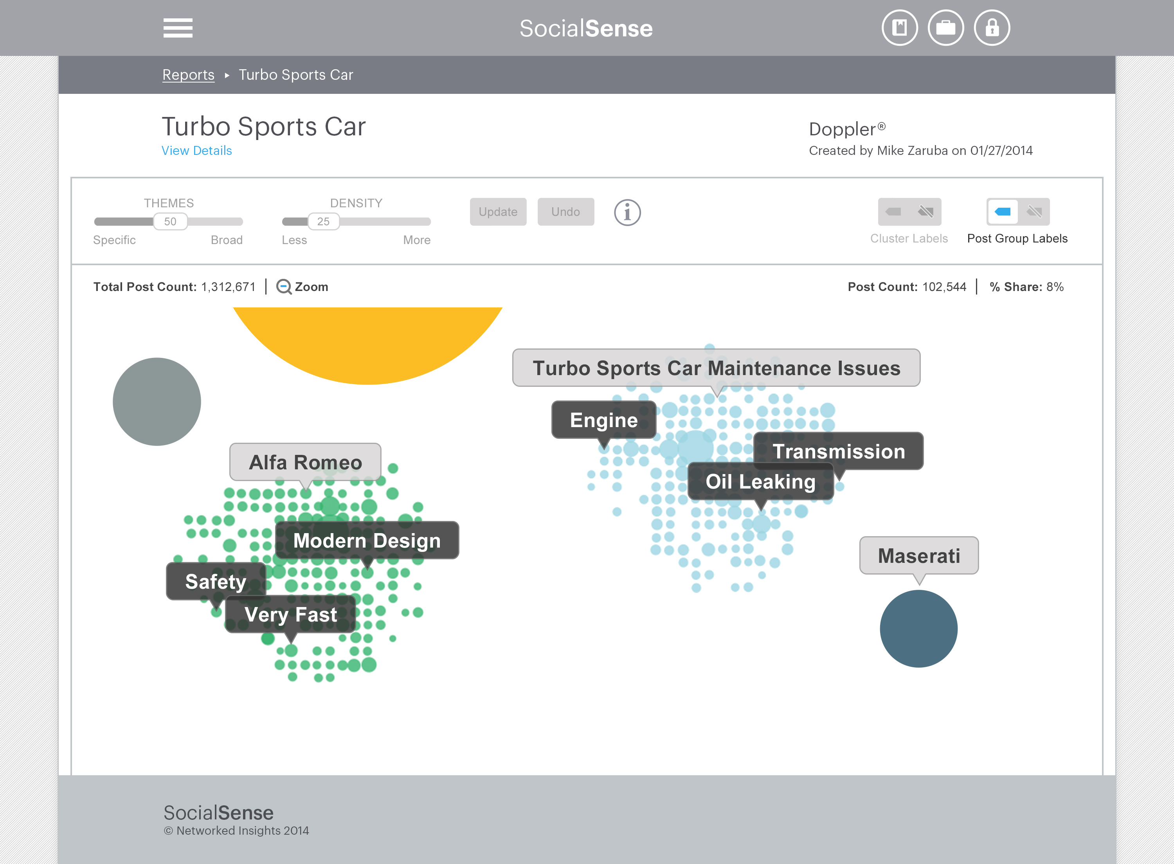Click the Total Post Count value 1,312,671
Viewport: 1174px width, 864px height.
229,287
